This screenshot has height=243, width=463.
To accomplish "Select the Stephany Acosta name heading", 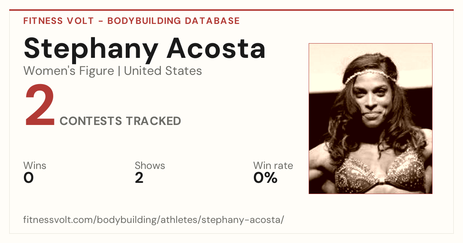I will point(145,49).
